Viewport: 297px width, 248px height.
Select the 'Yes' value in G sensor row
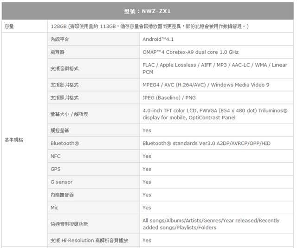point(147,182)
